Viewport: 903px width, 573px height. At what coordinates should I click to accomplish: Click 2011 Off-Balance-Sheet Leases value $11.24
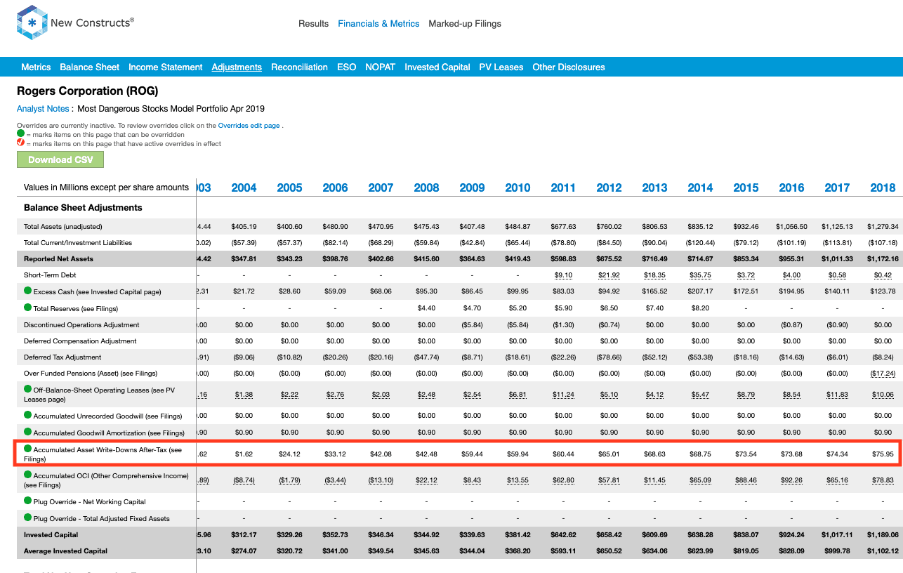click(x=563, y=395)
